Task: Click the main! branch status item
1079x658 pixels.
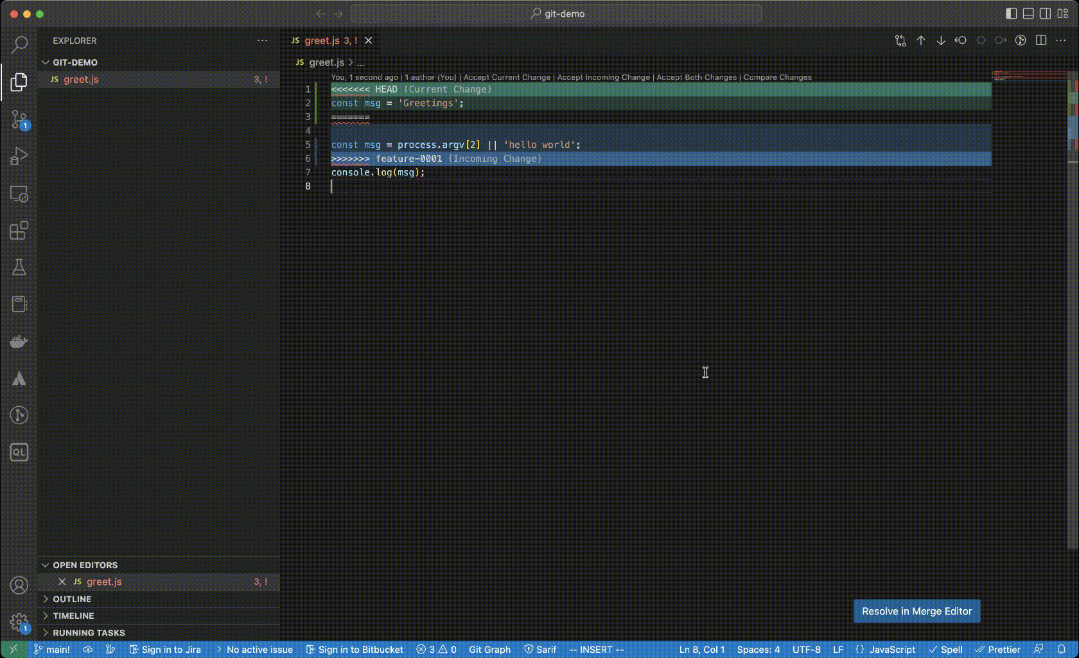Action: 52,650
